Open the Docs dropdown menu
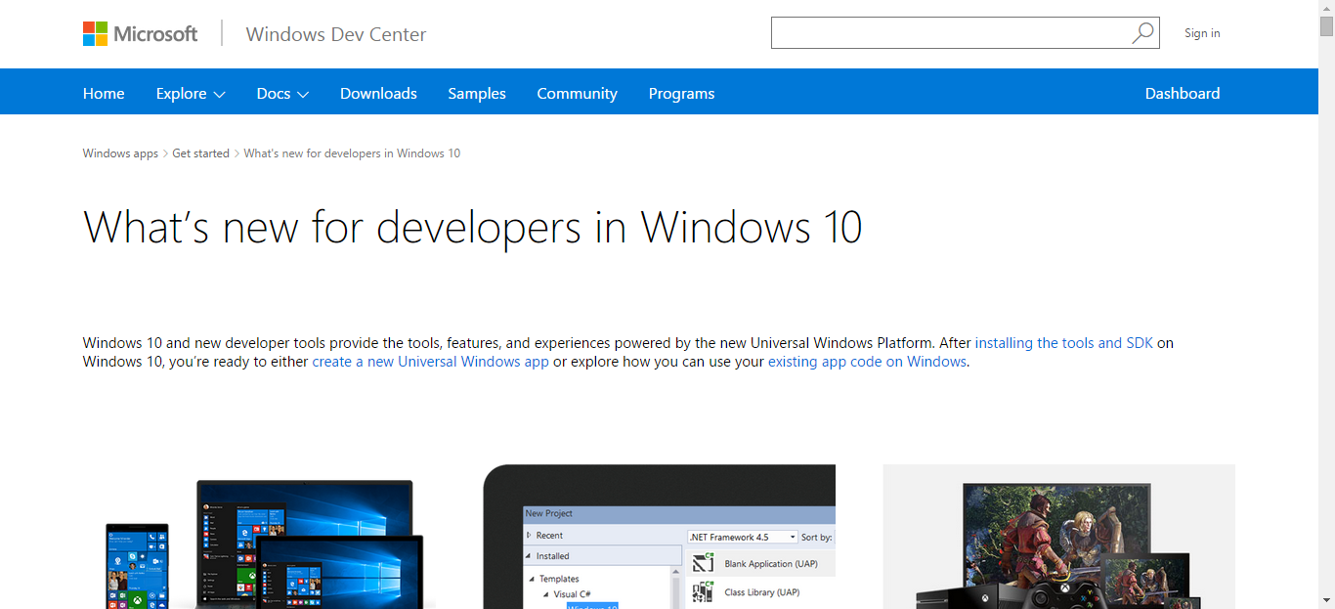This screenshot has height=609, width=1335. point(281,93)
